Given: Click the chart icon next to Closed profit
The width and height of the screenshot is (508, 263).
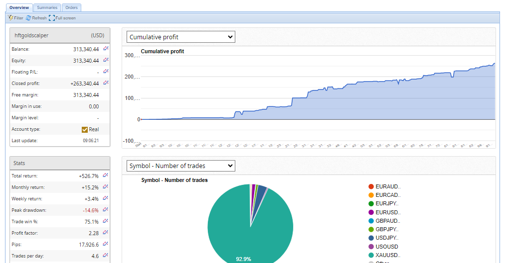Looking at the screenshot, I should point(106,83).
